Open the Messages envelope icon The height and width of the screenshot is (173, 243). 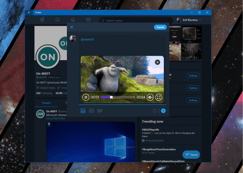point(88,20)
